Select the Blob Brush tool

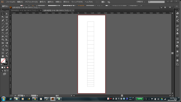(3, 30)
